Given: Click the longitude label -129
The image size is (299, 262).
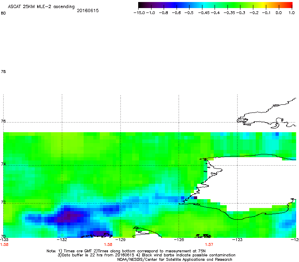Looking at the screenshot, I should click(x=120, y=240).
